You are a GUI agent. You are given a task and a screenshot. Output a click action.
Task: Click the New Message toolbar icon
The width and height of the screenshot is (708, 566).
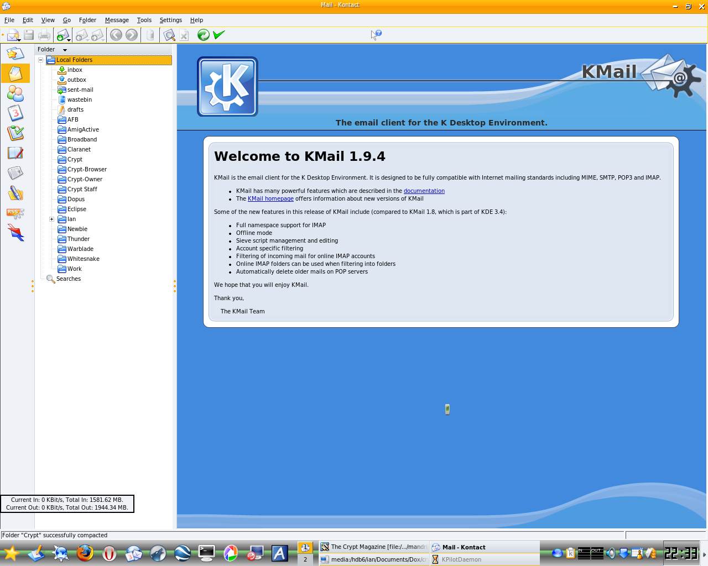[13, 35]
